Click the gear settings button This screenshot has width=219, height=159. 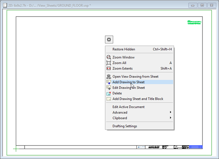tap(109, 40)
